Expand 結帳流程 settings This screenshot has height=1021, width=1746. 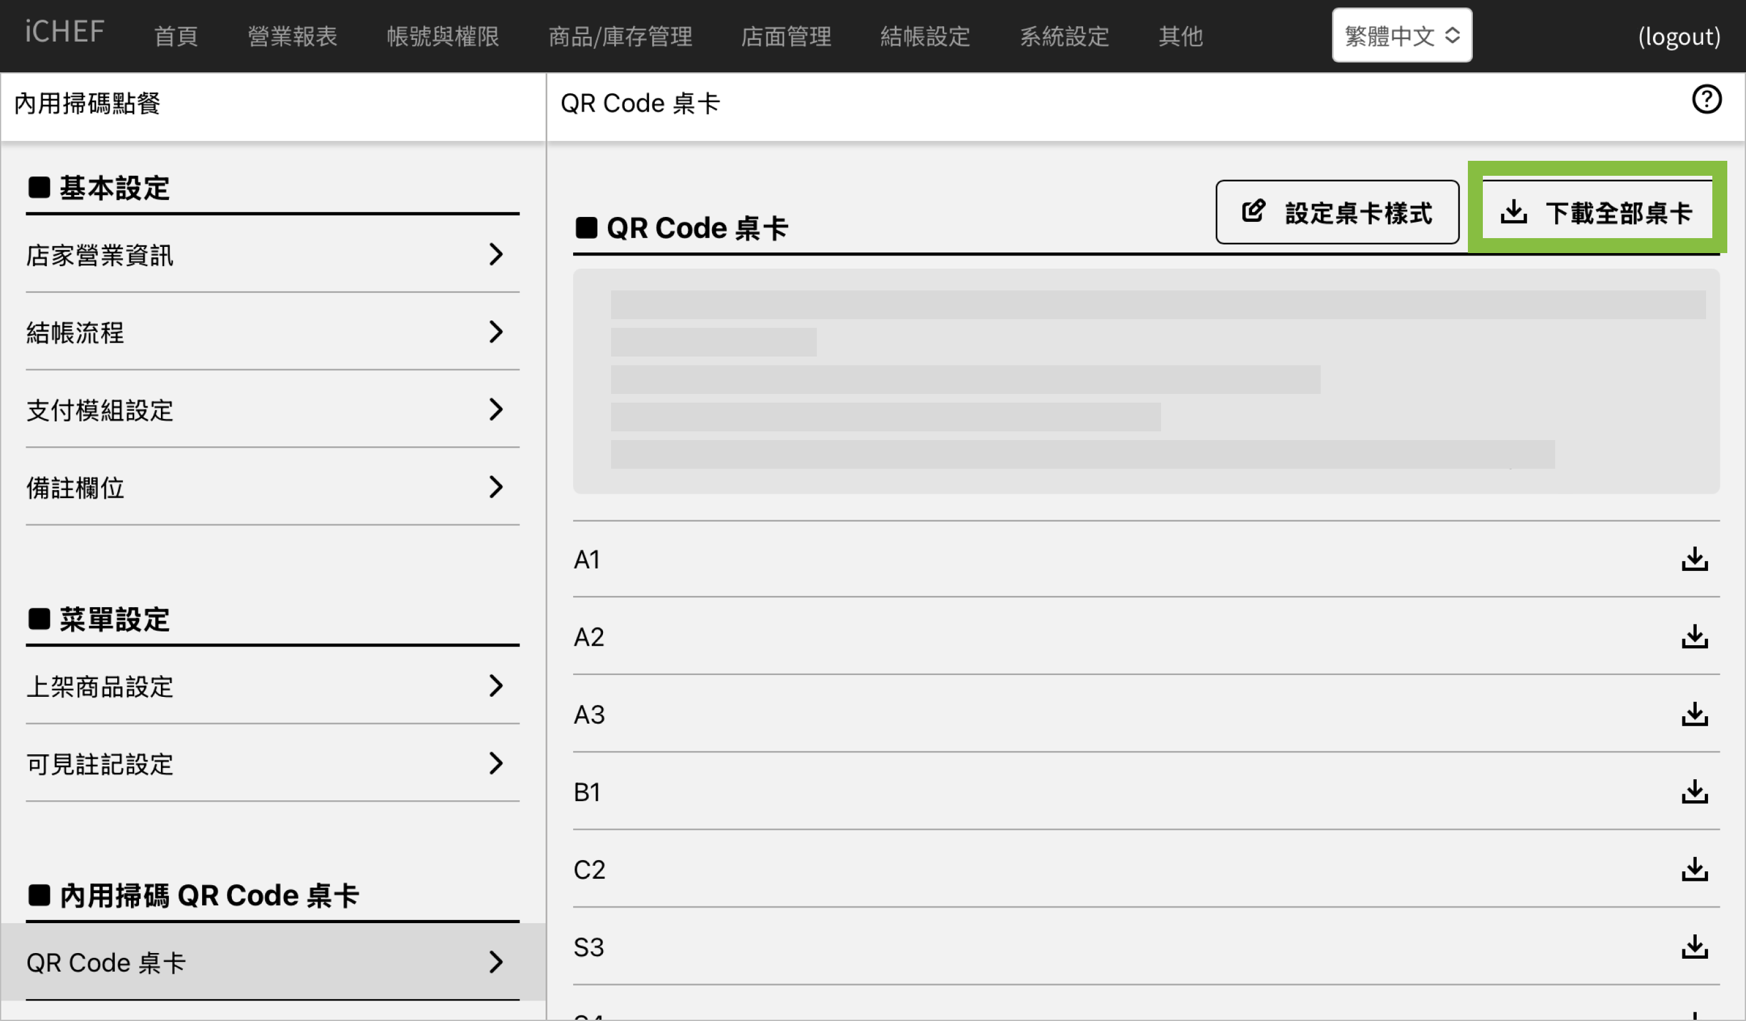(273, 332)
